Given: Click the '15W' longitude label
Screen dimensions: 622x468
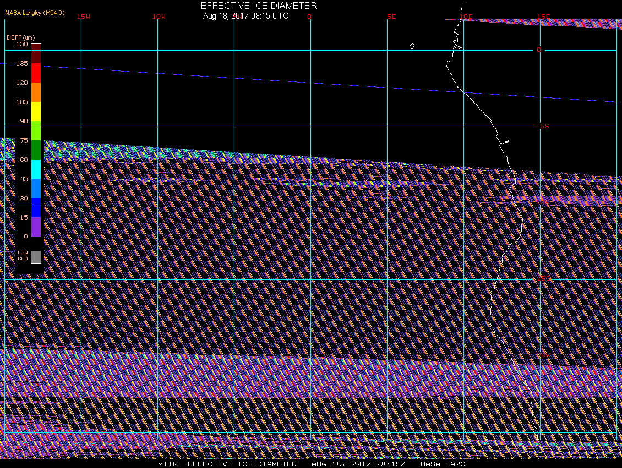Looking at the screenshot, I should 84,17.
